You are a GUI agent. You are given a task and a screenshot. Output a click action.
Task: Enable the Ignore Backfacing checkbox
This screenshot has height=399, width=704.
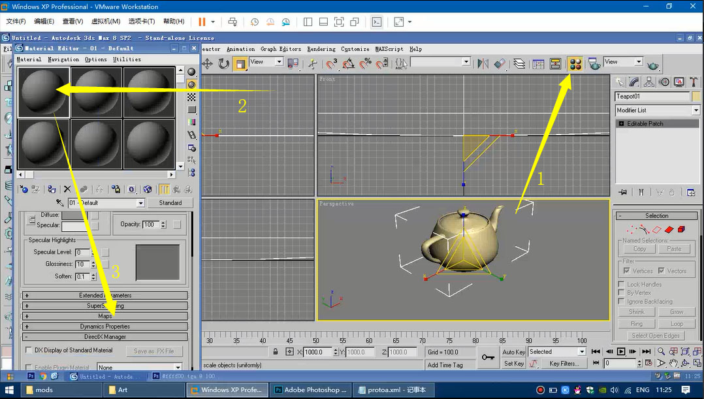pyautogui.click(x=621, y=302)
